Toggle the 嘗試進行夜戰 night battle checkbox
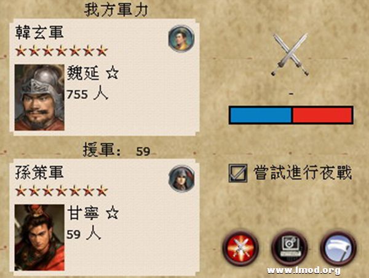 pos(238,173)
